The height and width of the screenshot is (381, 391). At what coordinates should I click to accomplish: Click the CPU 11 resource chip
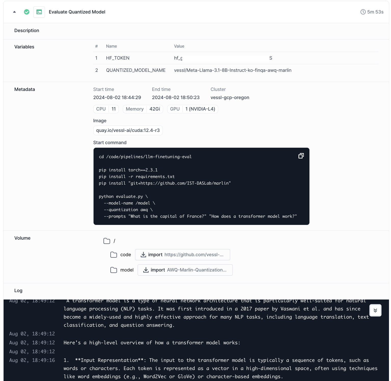(106, 109)
